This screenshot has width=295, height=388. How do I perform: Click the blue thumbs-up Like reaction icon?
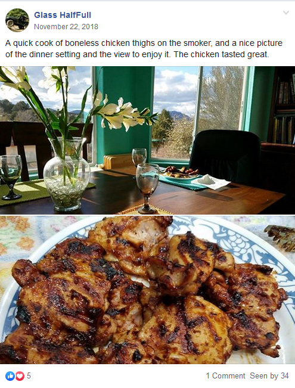click(x=10, y=376)
